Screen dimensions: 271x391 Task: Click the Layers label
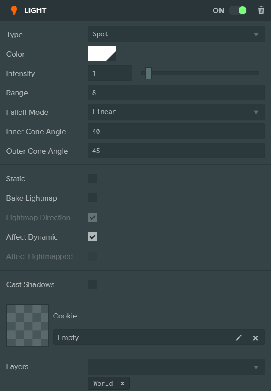[x=17, y=366]
